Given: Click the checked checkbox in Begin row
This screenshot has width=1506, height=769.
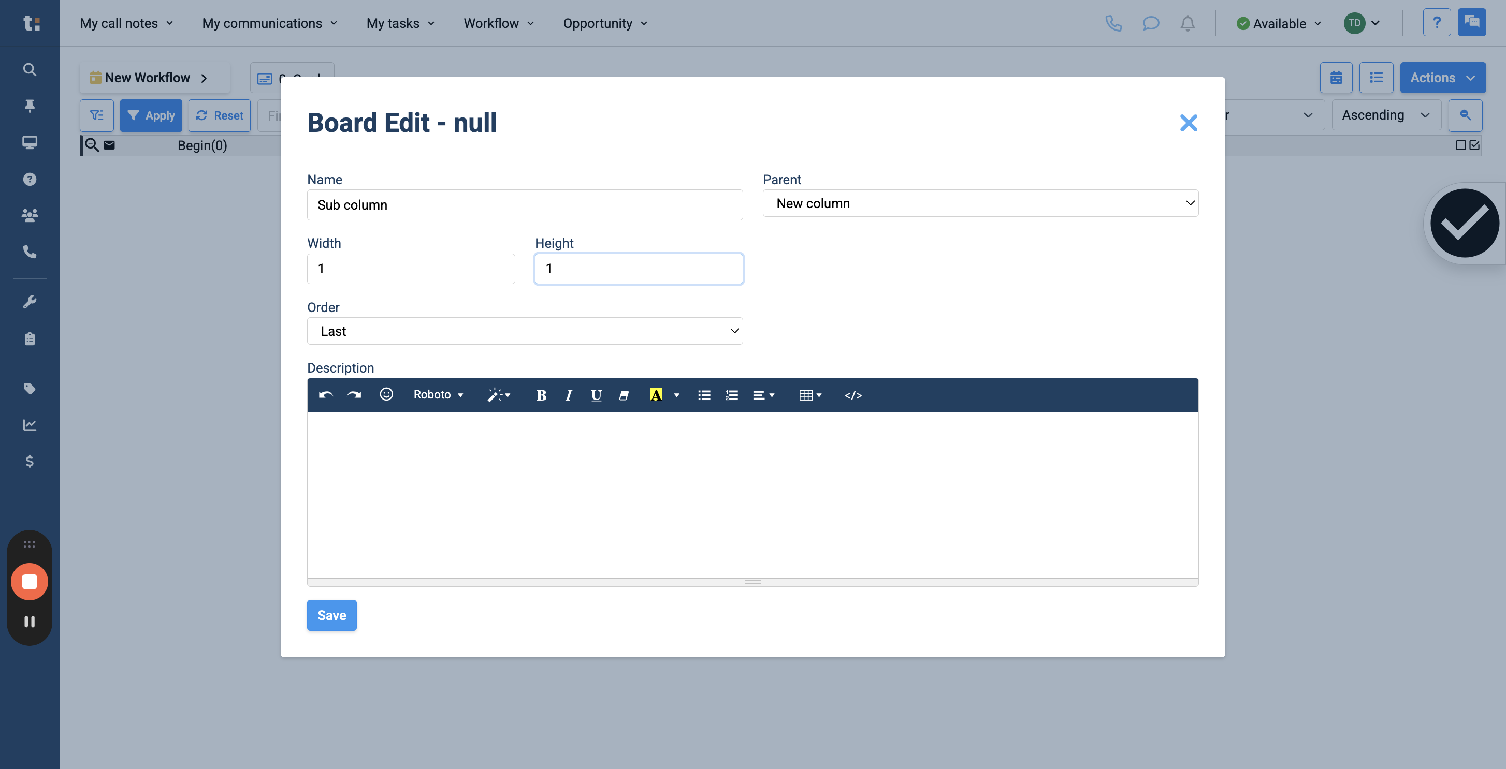Looking at the screenshot, I should coord(1474,145).
